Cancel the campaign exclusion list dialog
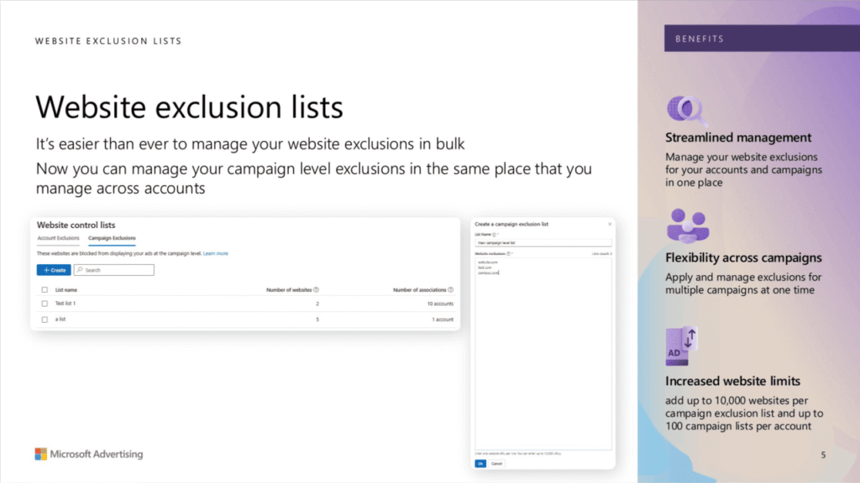Viewport: 860px width, 483px height. (x=495, y=463)
